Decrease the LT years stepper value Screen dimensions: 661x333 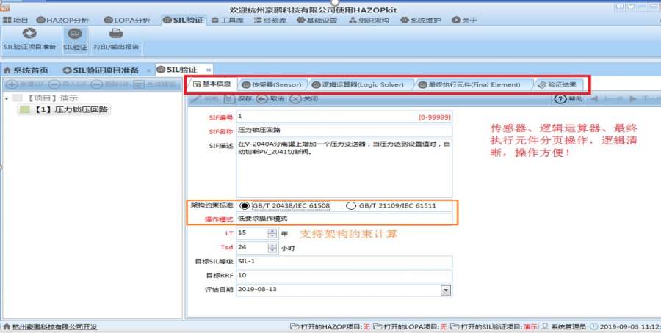point(272,235)
